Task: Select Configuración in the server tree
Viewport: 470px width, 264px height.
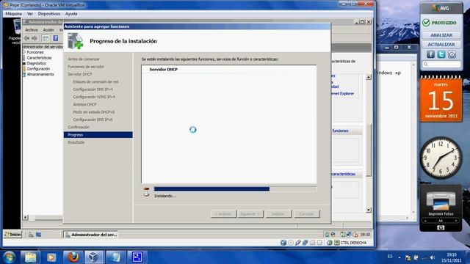Action: tap(38, 68)
